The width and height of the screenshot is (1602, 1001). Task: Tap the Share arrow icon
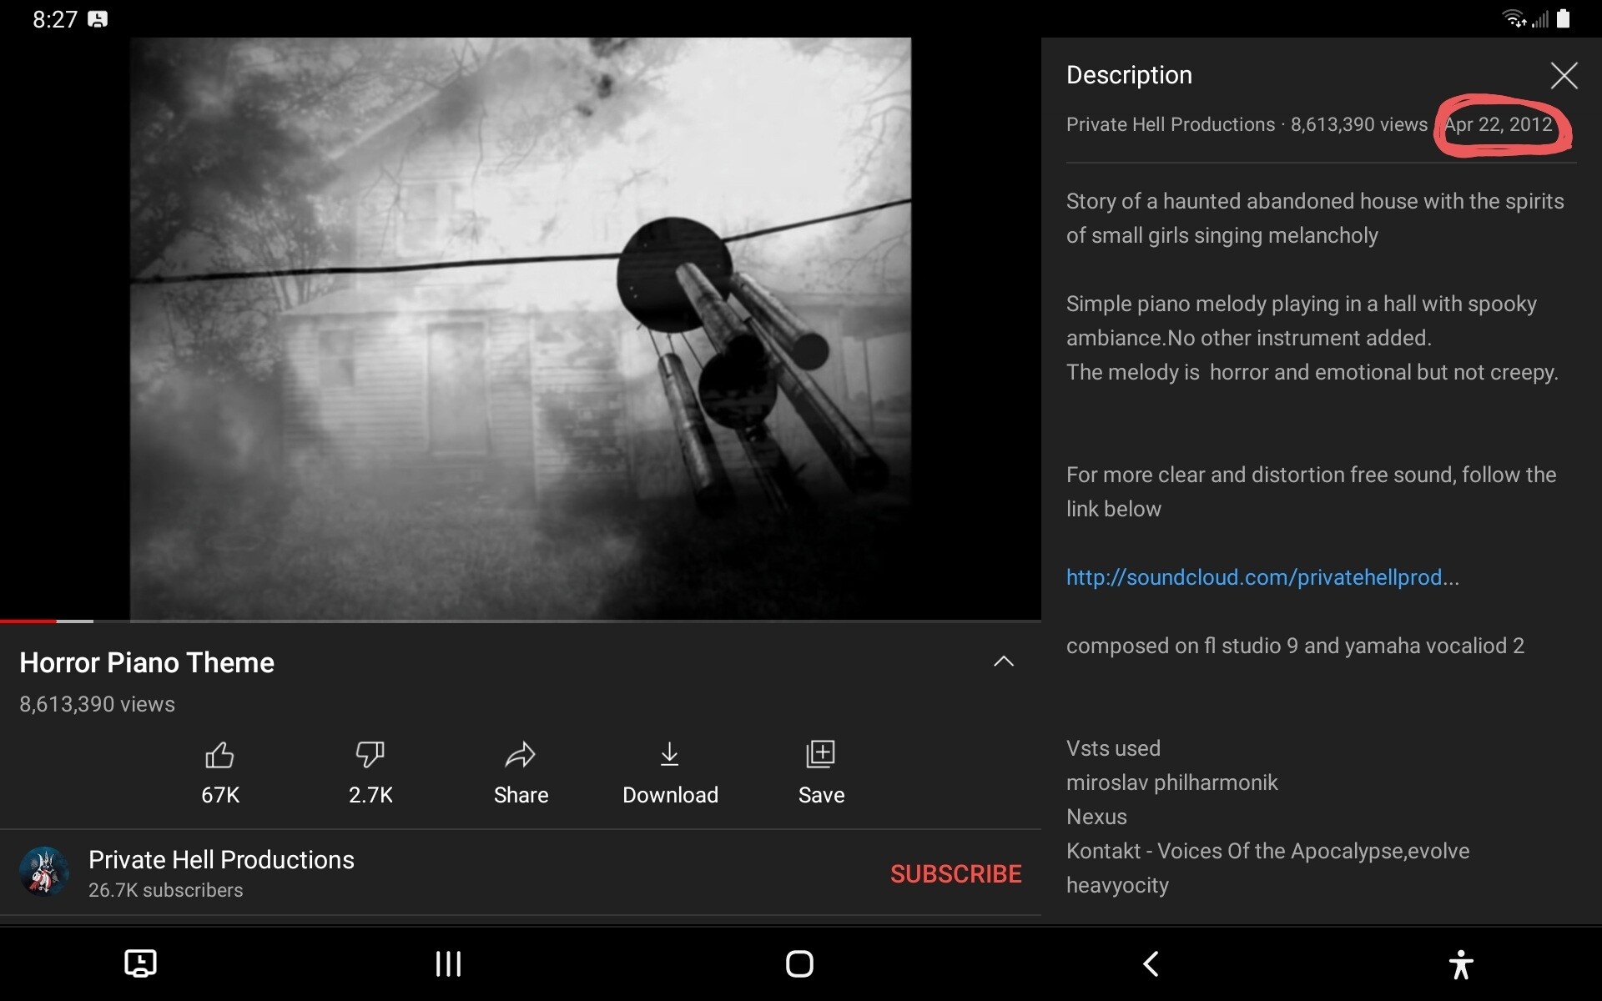(x=520, y=755)
